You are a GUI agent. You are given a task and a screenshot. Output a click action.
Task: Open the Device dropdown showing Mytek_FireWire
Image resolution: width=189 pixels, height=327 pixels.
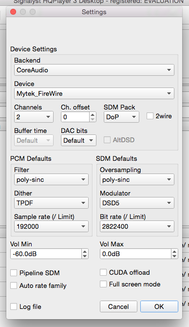[x=94, y=93]
